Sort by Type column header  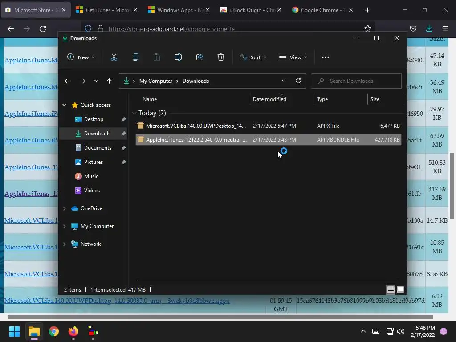click(322, 99)
